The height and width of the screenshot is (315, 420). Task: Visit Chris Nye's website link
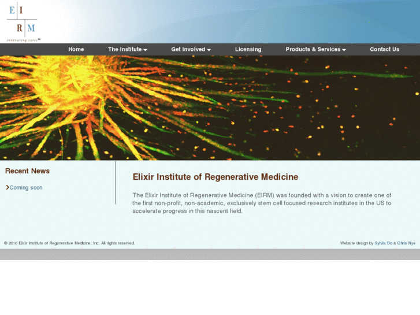(406, 243)
